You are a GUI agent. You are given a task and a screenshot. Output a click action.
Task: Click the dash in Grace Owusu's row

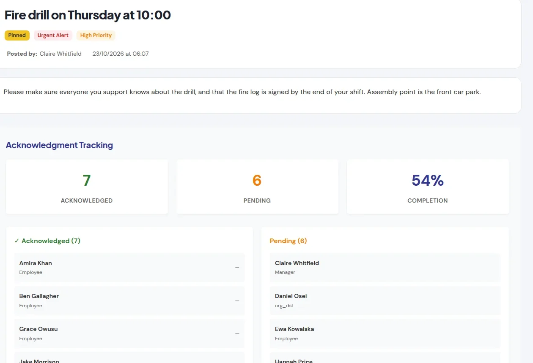(237, 333)
